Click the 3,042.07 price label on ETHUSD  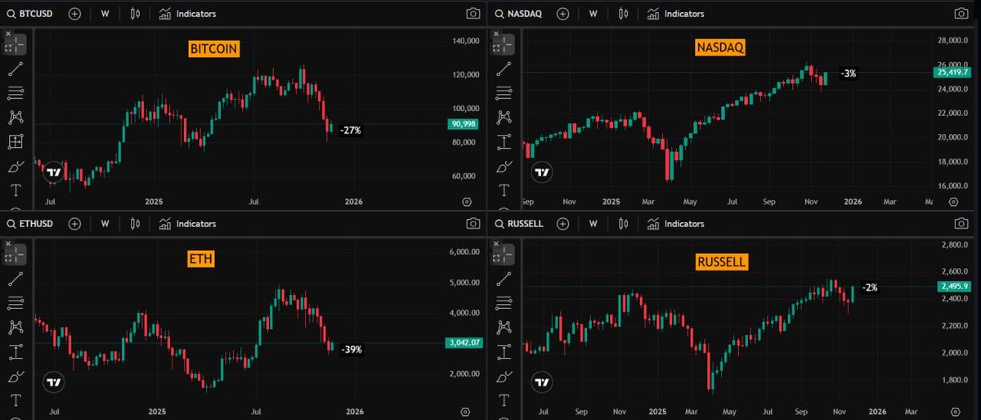(x=465, y=343)
